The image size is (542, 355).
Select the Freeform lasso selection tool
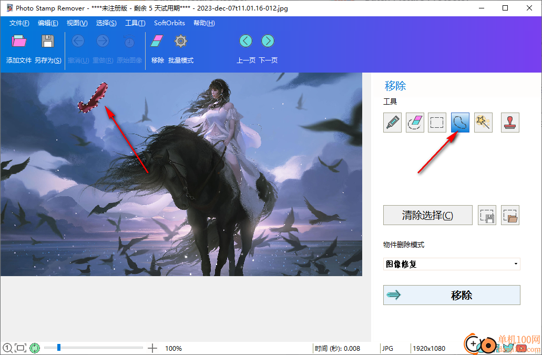(460, 123)
